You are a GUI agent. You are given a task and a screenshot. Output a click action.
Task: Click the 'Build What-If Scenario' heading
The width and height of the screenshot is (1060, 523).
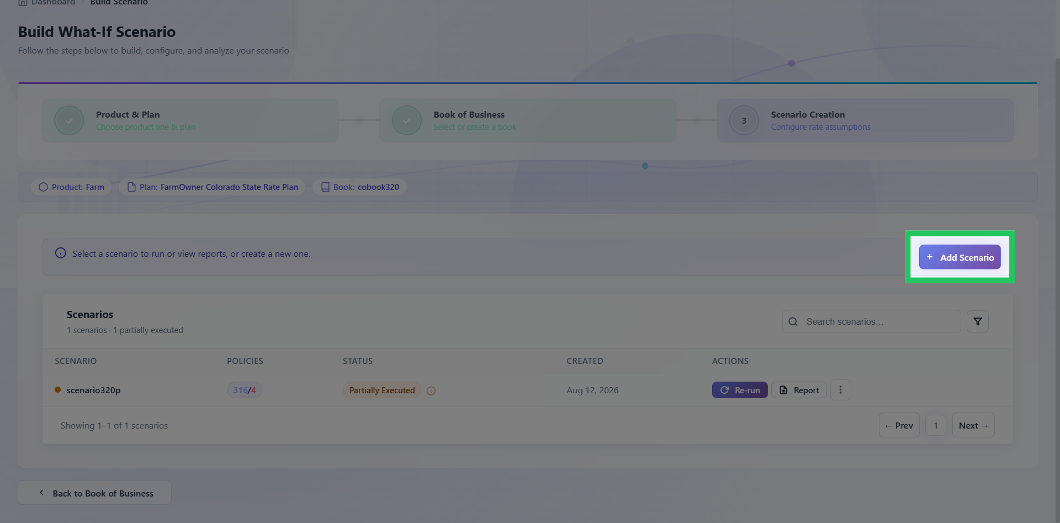click(97, 32)
